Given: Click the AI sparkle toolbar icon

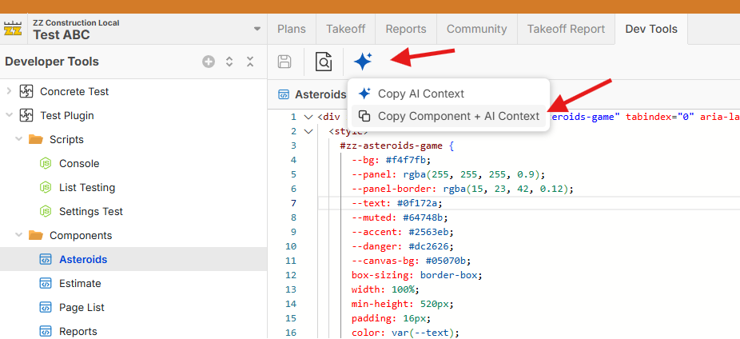Looking at the screenshot, I should [x=363, y=62].
